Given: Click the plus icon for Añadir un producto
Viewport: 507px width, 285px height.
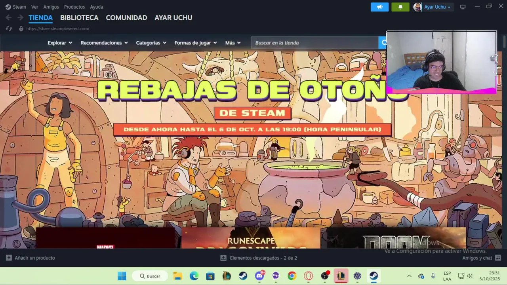Looking at the screenshot, I should pyautogui.click(x=9, y=258).
